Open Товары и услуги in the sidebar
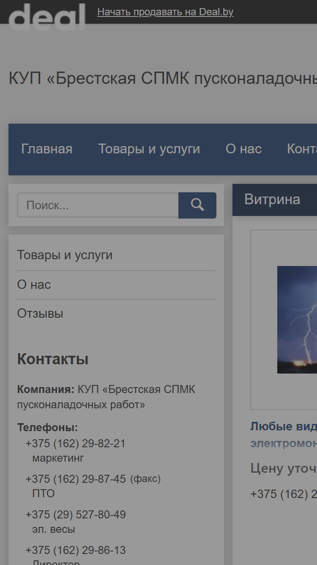 coord(65,255)
